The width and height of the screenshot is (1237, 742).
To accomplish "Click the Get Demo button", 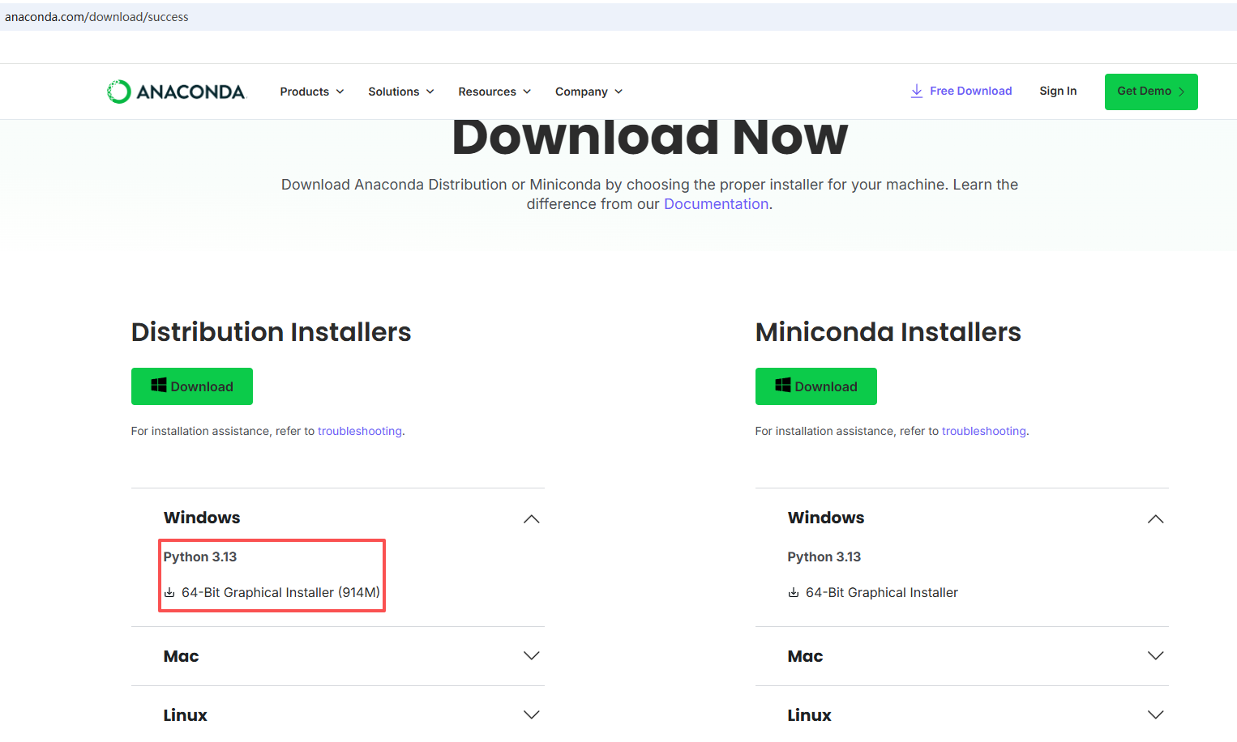I will coord(1151,92).
